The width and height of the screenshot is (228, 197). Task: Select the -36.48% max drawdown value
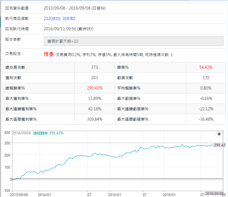point(206,119)
